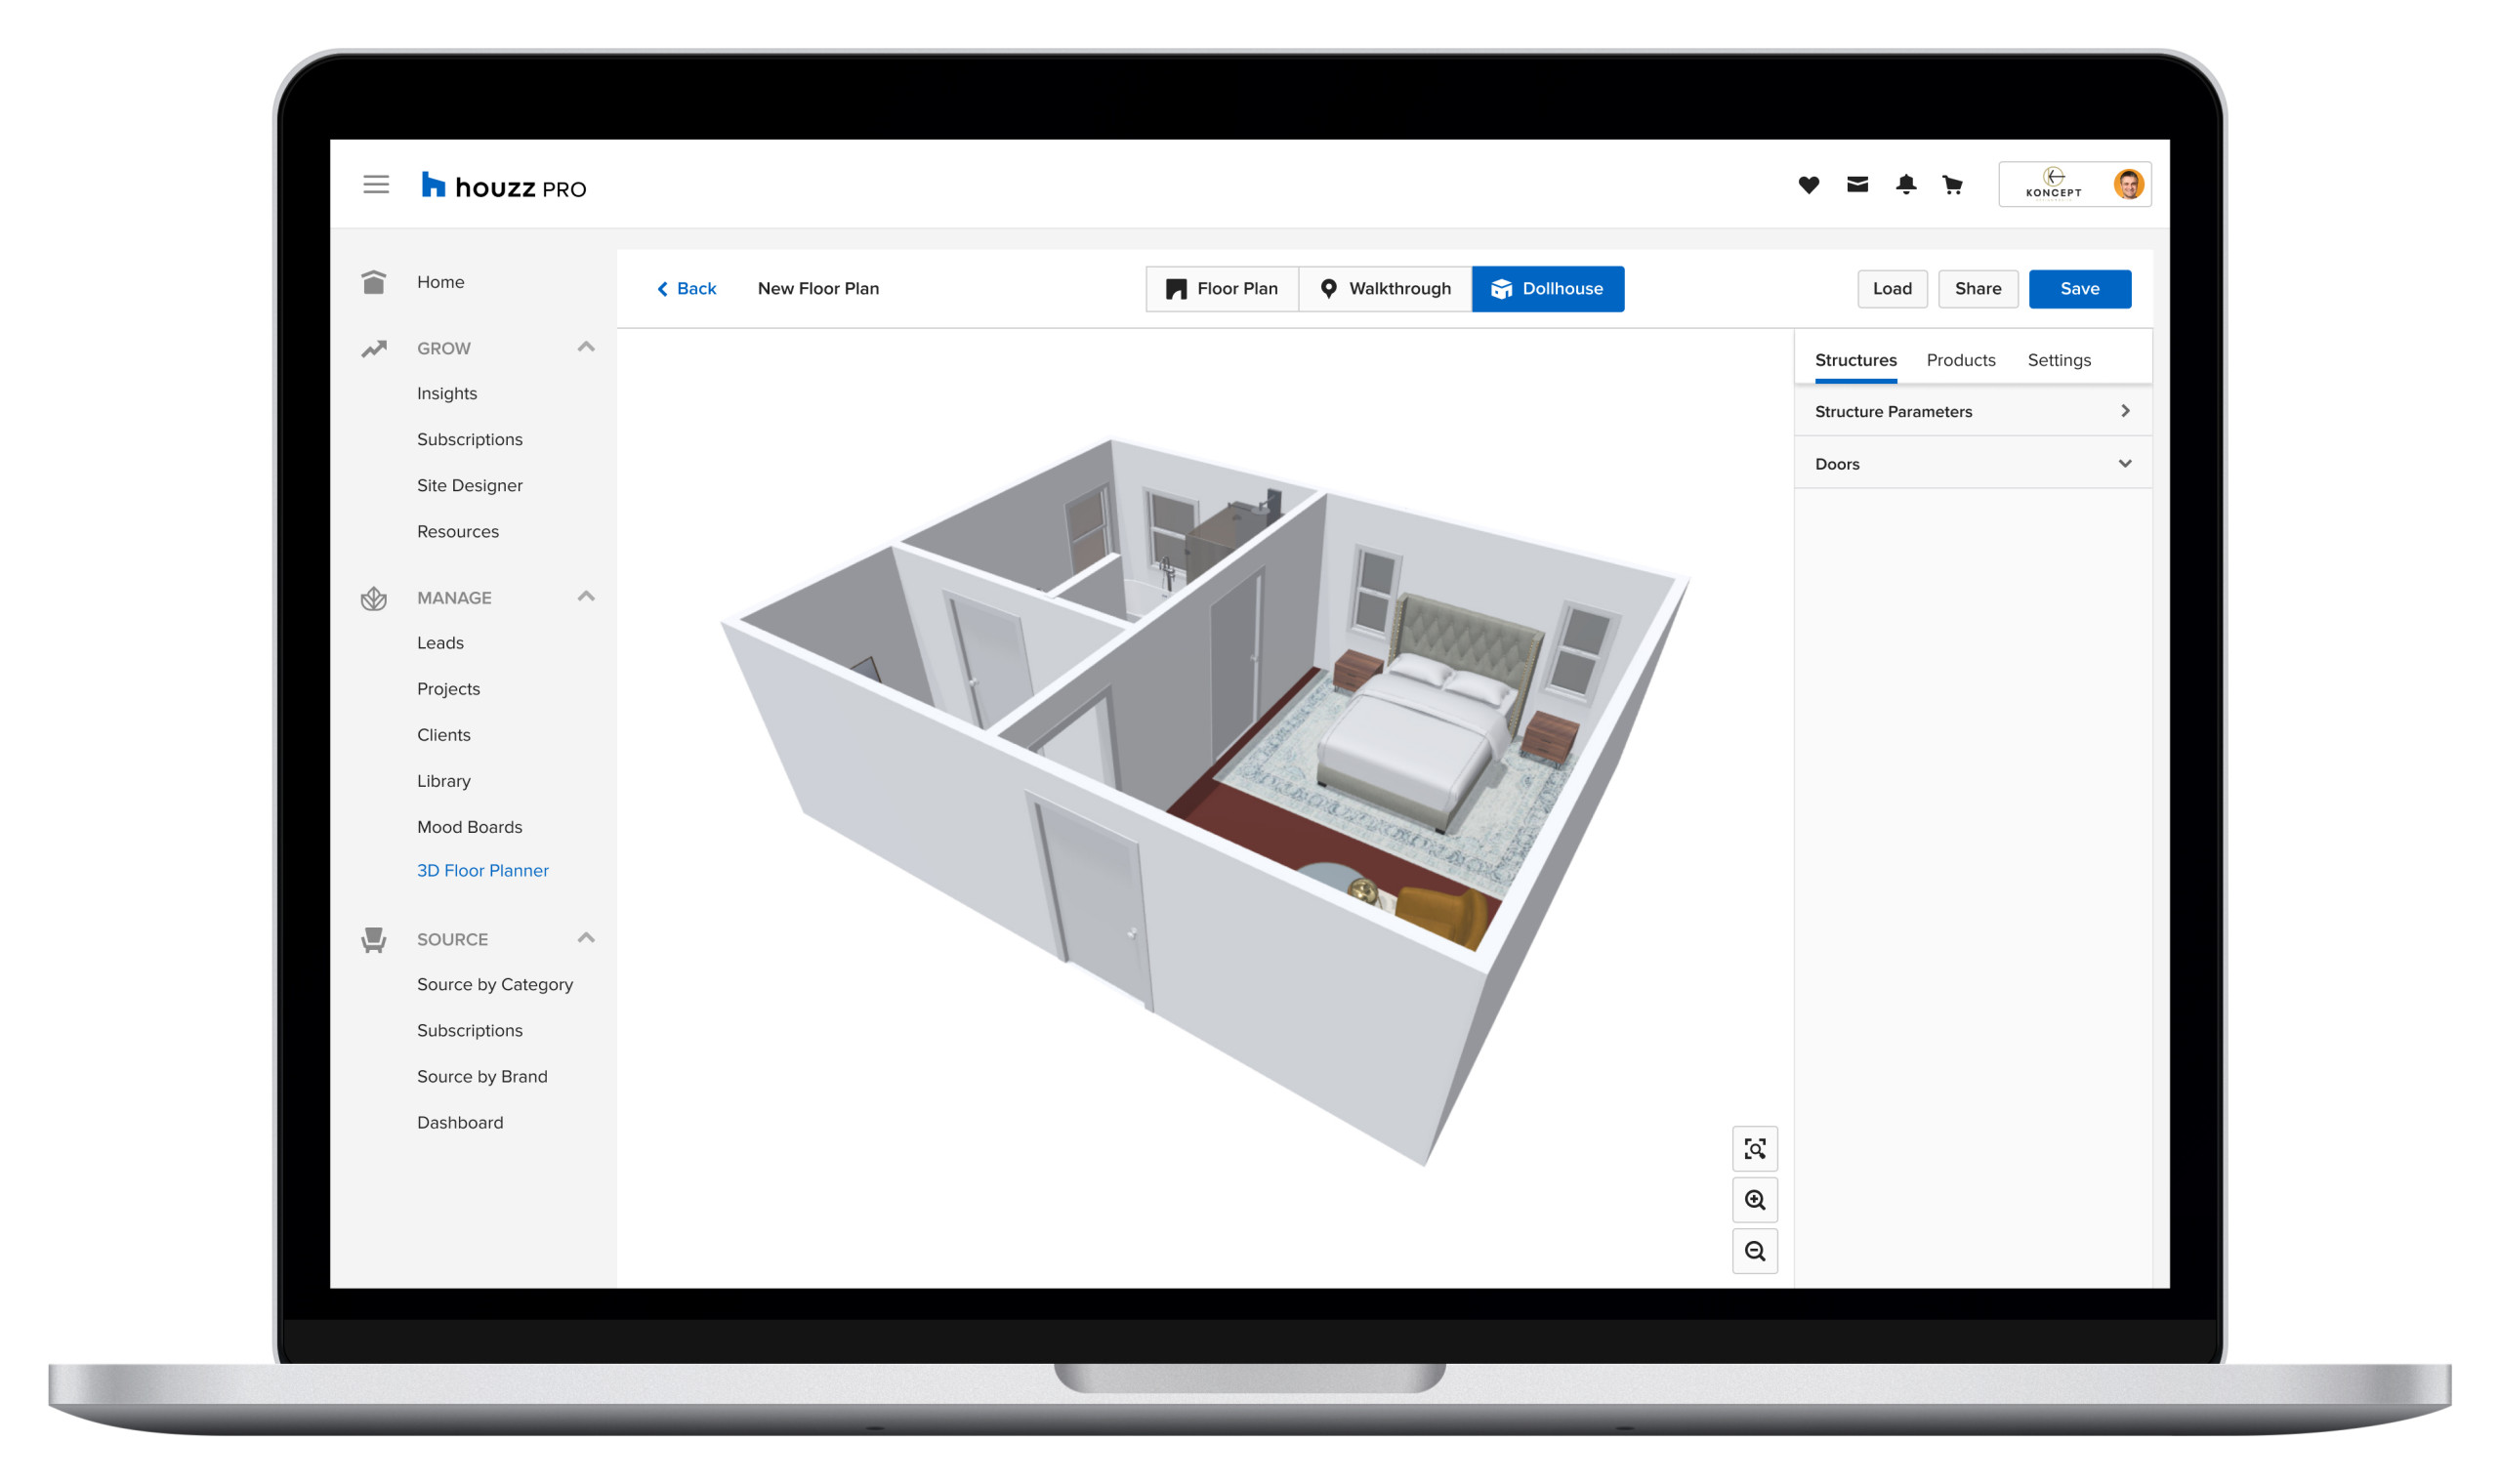Go back using the Back link
This screenshot has height=1484, width=2500.
[x=687, y=289]
